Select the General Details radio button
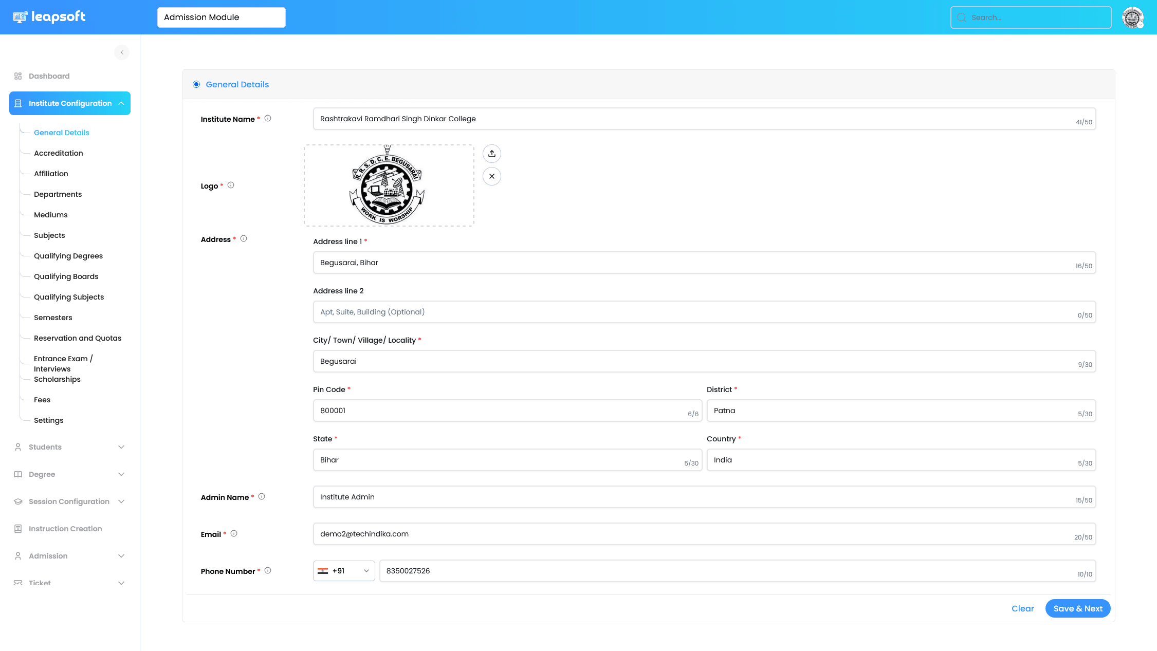 [196, 84]
